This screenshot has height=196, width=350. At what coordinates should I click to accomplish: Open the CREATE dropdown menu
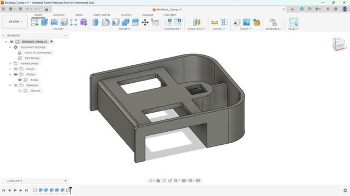click(x=59, y=29)
